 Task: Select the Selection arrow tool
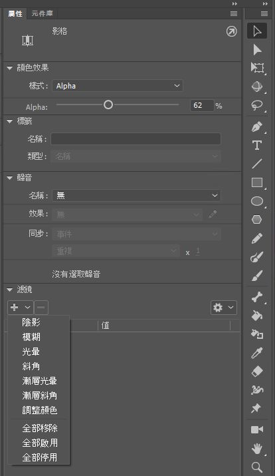click(x=257, y=31)
